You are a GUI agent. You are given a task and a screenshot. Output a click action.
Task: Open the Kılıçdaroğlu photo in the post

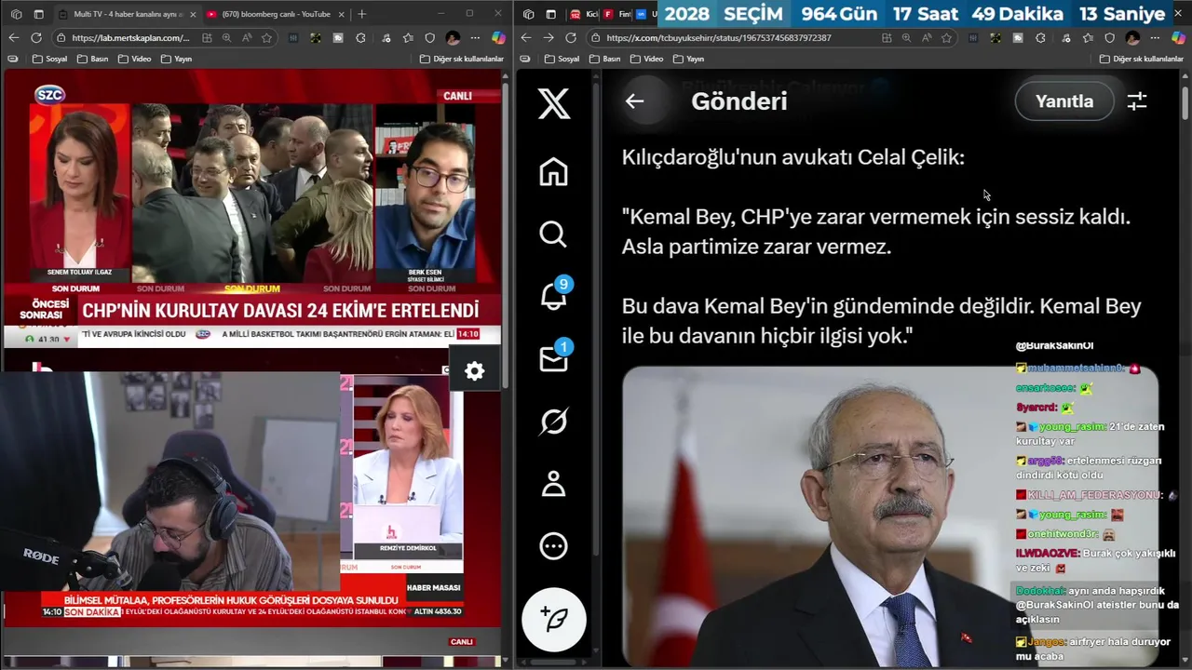click(889, 515)
